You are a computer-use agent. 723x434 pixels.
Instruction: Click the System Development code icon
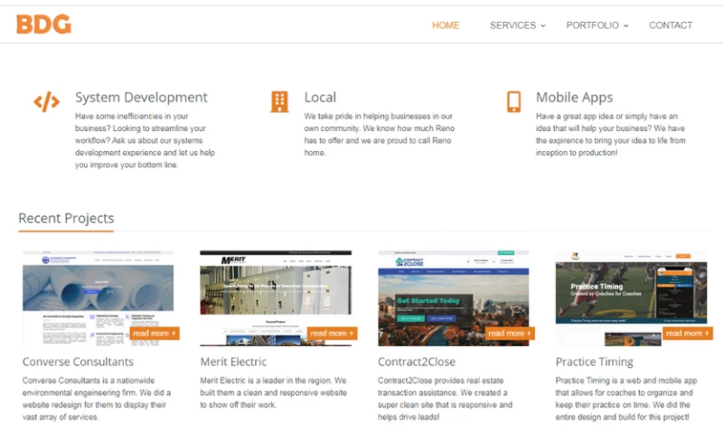46,101
